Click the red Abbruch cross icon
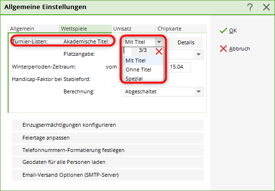 [223, 49]
